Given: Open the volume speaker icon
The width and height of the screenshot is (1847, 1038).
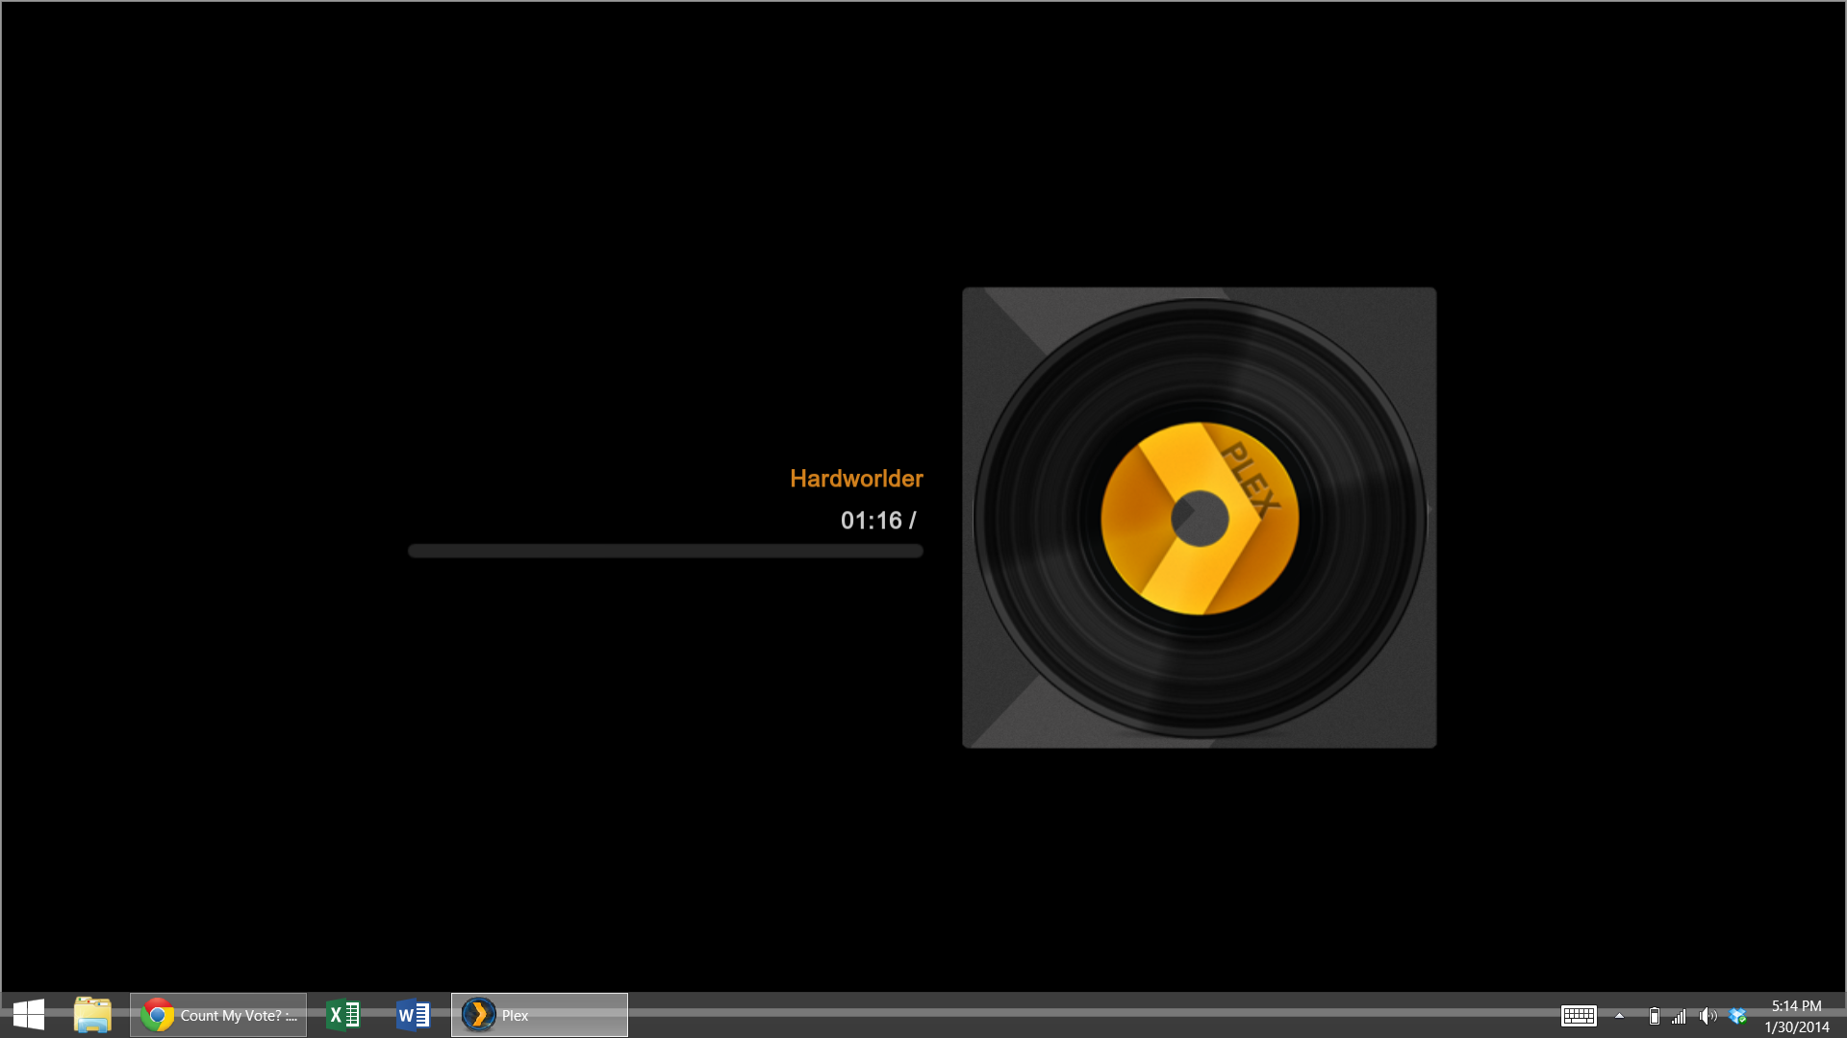Looking at the screenshot, I should (1708, 1016).
